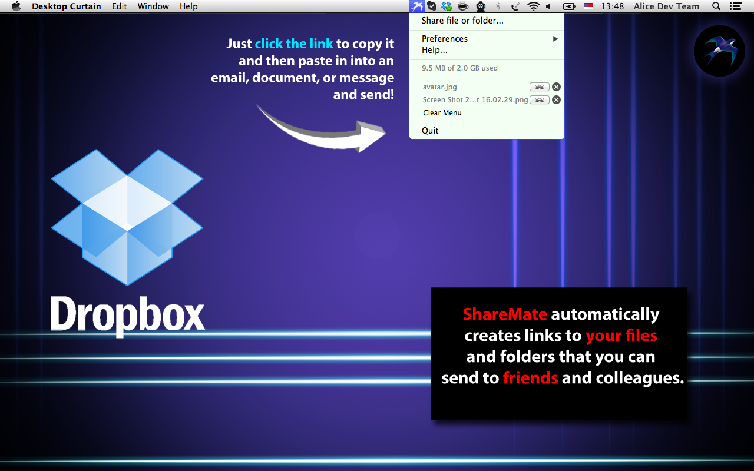The height and width of the screenshot is (471, 754).
Task: Click the Help… menu entry
Action: click(435, 50)
